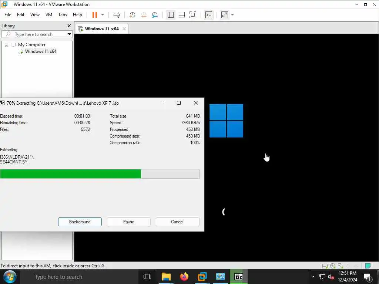379x284 pixels.
Task: Click the stretch guest display icon
Action: coord(225,15)
